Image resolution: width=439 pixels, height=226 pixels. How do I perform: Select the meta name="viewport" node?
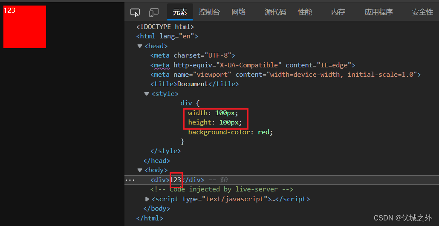tap(286, 75)
